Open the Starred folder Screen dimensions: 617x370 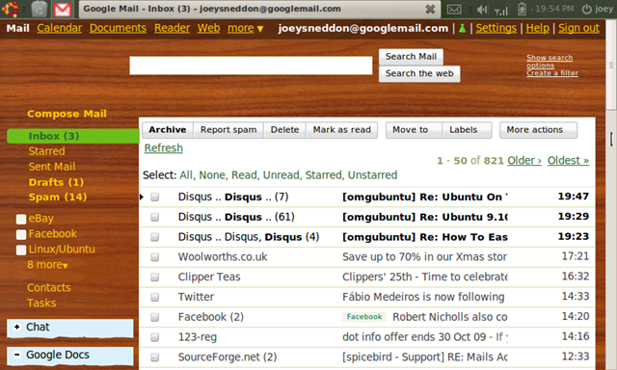tap(46, 151)
